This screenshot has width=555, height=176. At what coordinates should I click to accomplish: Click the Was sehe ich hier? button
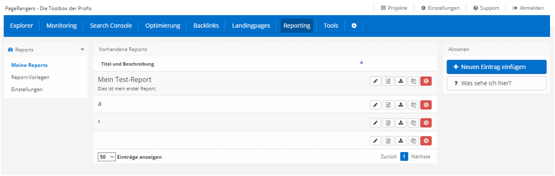[496, 83]
